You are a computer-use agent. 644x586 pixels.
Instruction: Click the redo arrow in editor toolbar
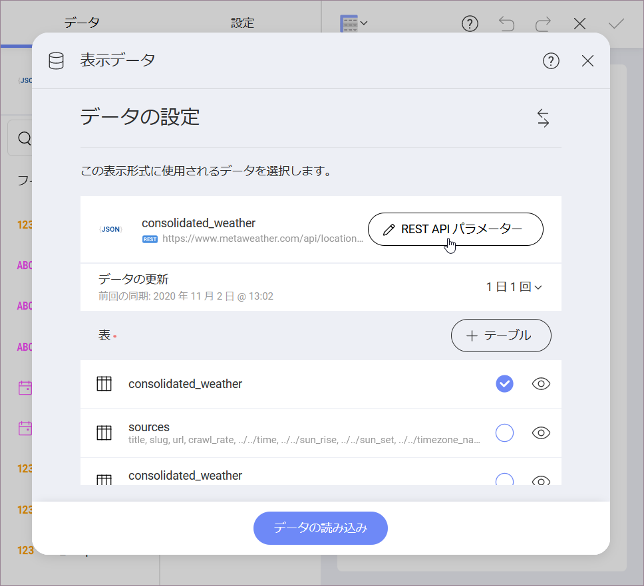[543, 24]
